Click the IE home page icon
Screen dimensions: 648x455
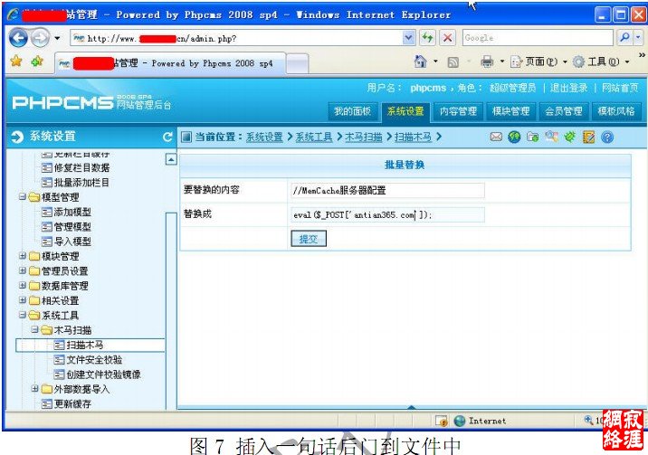click(420, 62)
